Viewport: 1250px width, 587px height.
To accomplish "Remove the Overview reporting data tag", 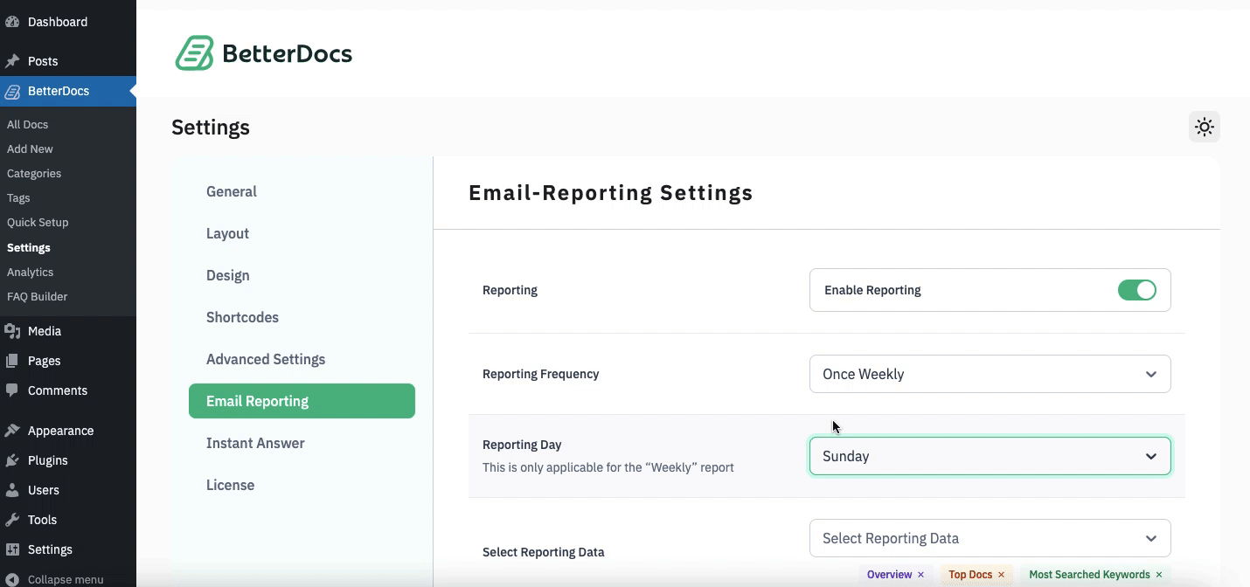I will click(920, 575).
